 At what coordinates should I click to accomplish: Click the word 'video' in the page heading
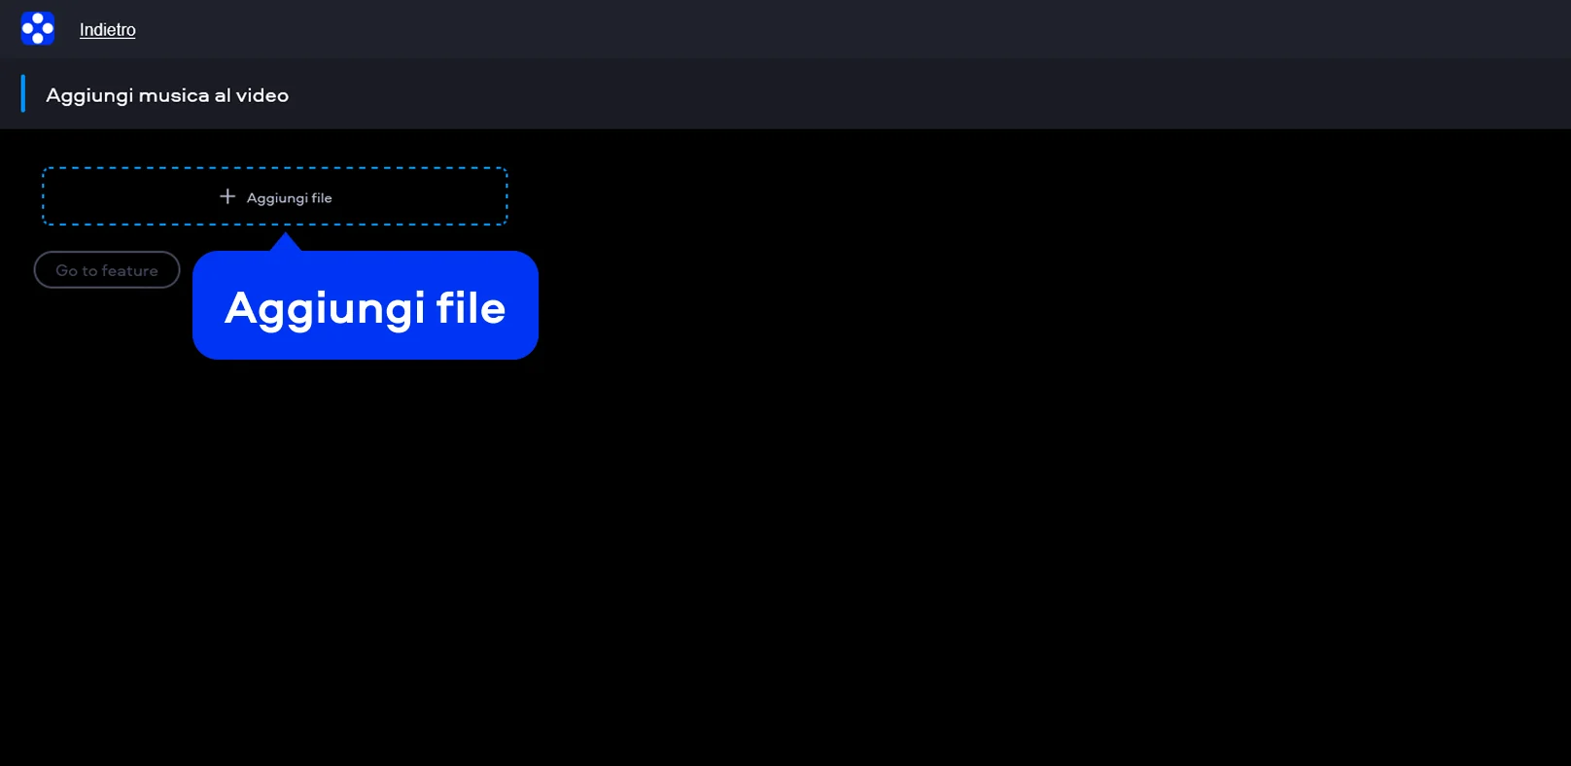(x=262, y=95)
